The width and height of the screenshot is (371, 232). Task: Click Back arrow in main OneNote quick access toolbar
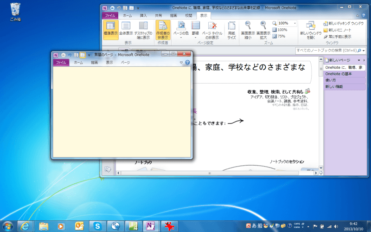112,8
